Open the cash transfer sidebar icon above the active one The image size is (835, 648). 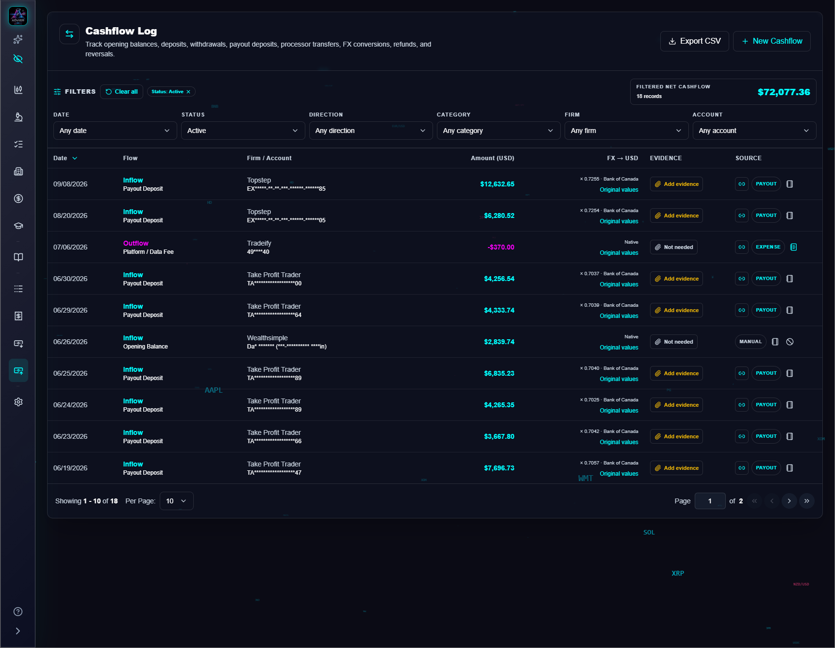tap(18, 343)
